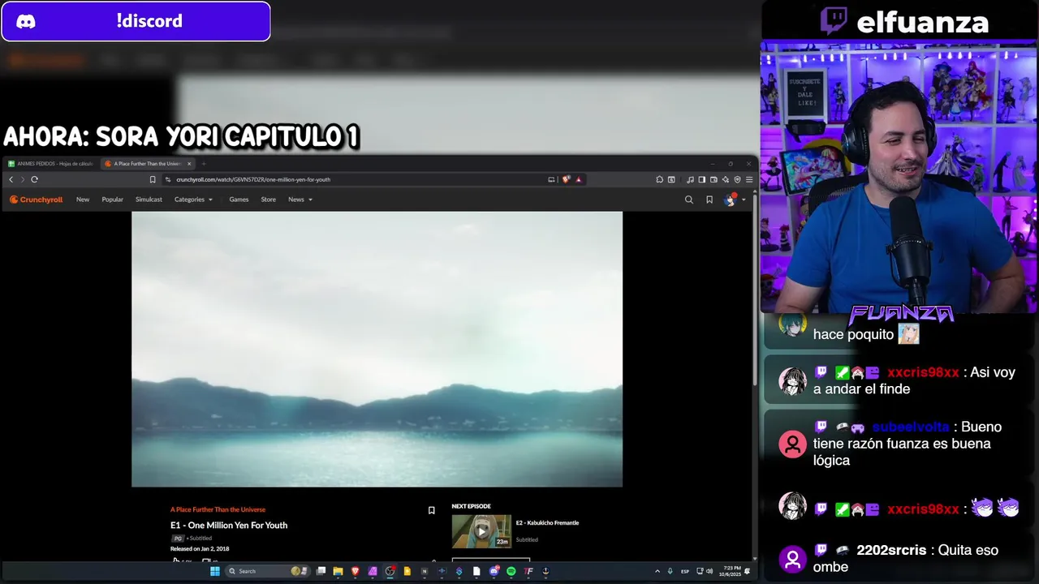Screen dimensions: 1039x584
Task: Click the taskbar clock 7:23 PM
Action: [x=731, y=571]
